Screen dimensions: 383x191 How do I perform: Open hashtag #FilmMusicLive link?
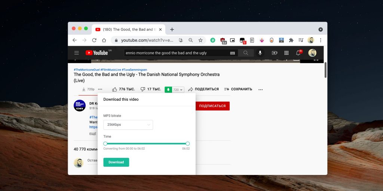[111, 70]
